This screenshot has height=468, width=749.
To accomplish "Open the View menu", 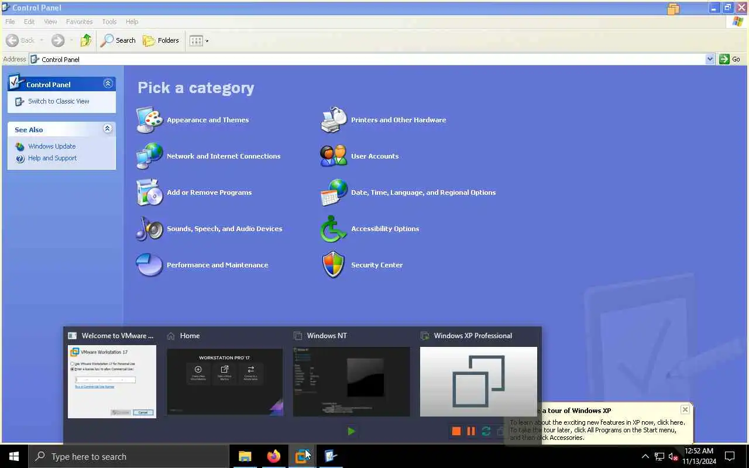I will [50, 22].
